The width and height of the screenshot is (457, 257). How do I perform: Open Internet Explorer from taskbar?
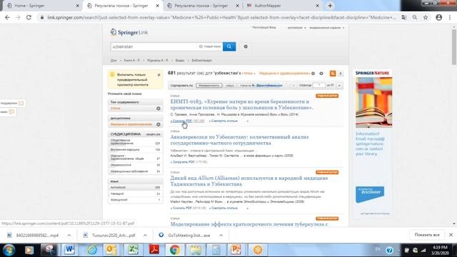click(x=92, y=250)
